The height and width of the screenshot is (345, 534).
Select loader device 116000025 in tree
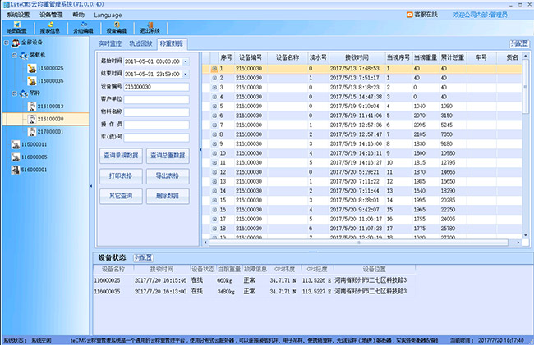tap(49, 68)
